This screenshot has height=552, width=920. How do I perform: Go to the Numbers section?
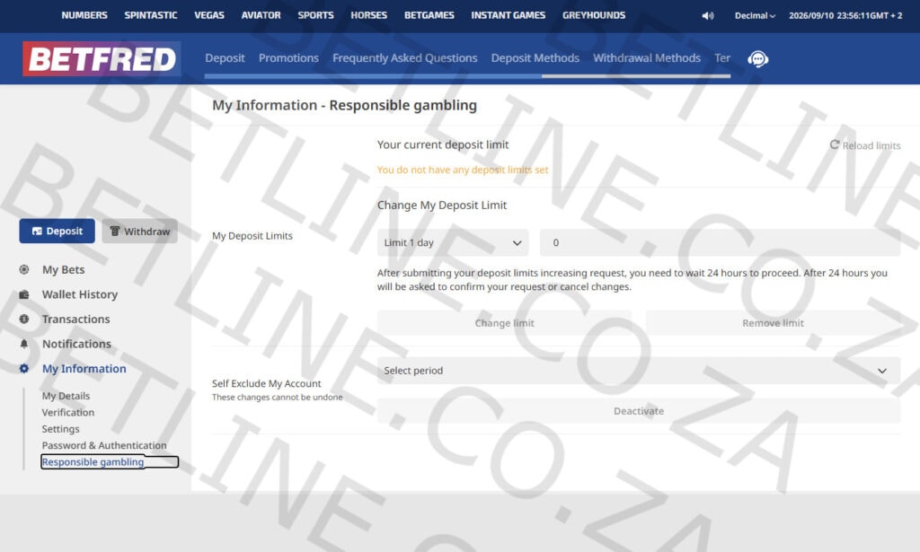click(84, 15)
